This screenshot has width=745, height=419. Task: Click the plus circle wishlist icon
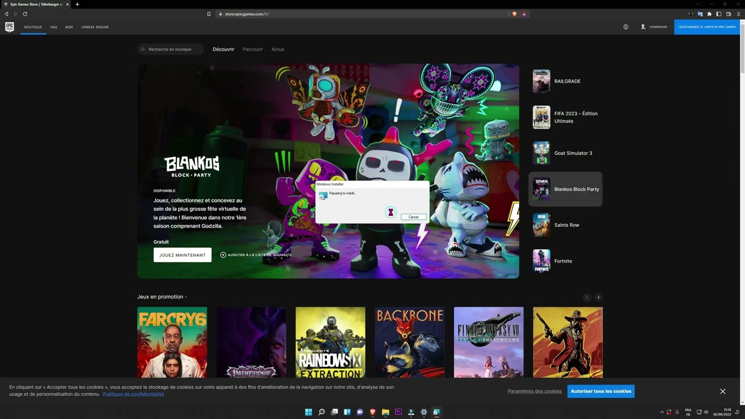click(223, 255)
